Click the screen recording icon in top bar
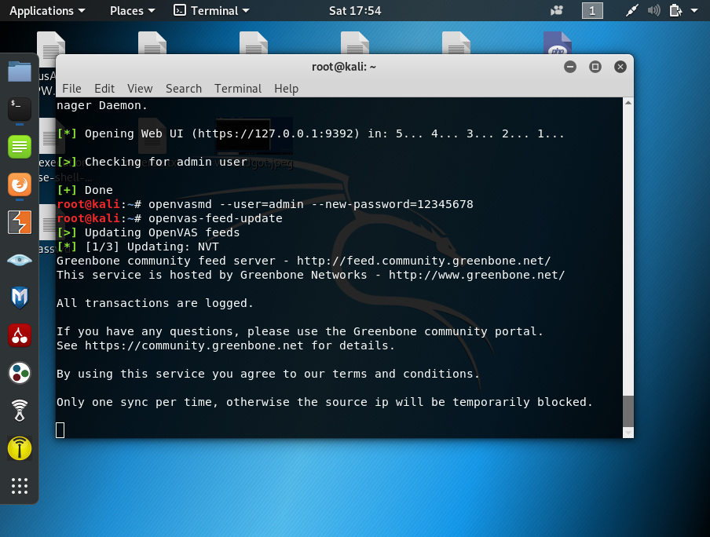Viewport: 710px width, 537px height. point(557,10)
